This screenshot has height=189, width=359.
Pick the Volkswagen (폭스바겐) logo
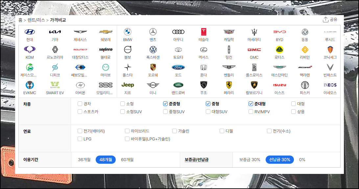point(153,50)
